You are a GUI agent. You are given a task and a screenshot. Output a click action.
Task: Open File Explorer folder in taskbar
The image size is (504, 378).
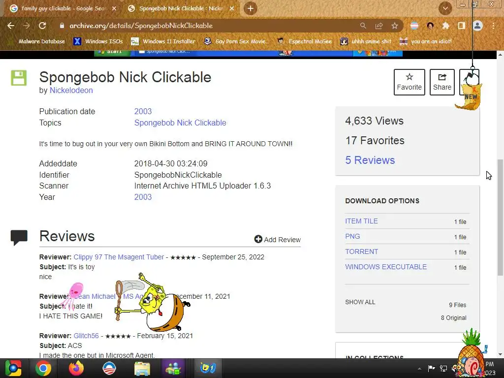coord(142,368)
